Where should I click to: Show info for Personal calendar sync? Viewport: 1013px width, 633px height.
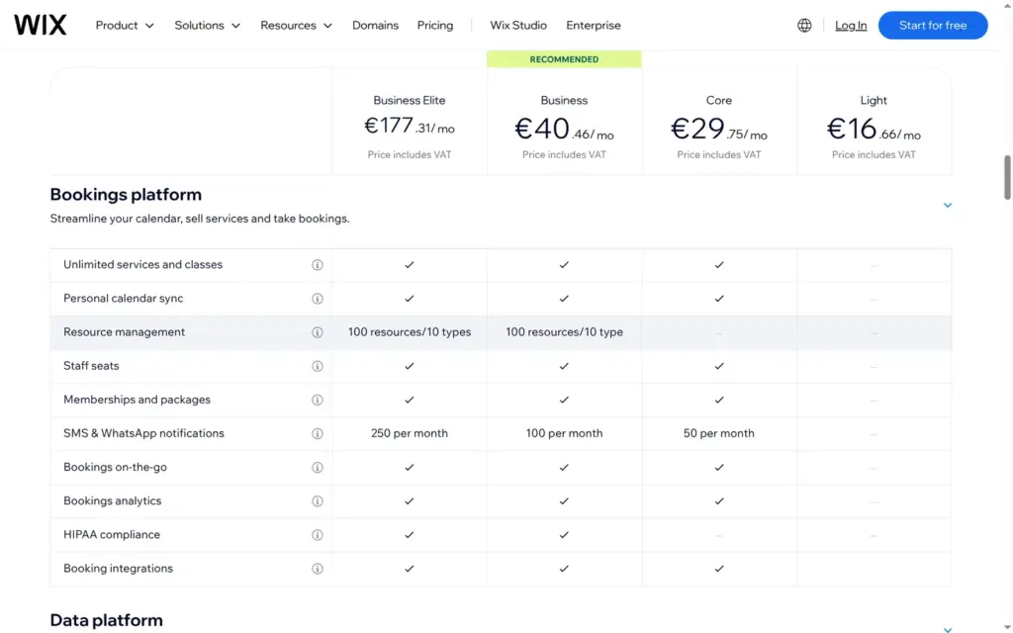tap(318, 299)
